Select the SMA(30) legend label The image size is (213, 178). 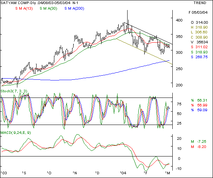[x=48, y=9]
